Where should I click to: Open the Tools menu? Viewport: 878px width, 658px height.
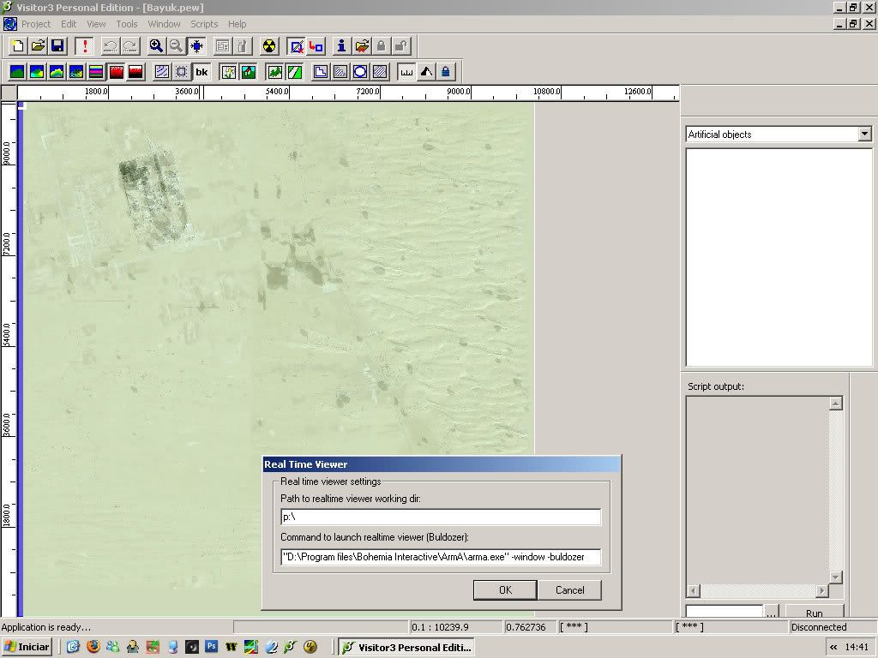coord(126,24)
